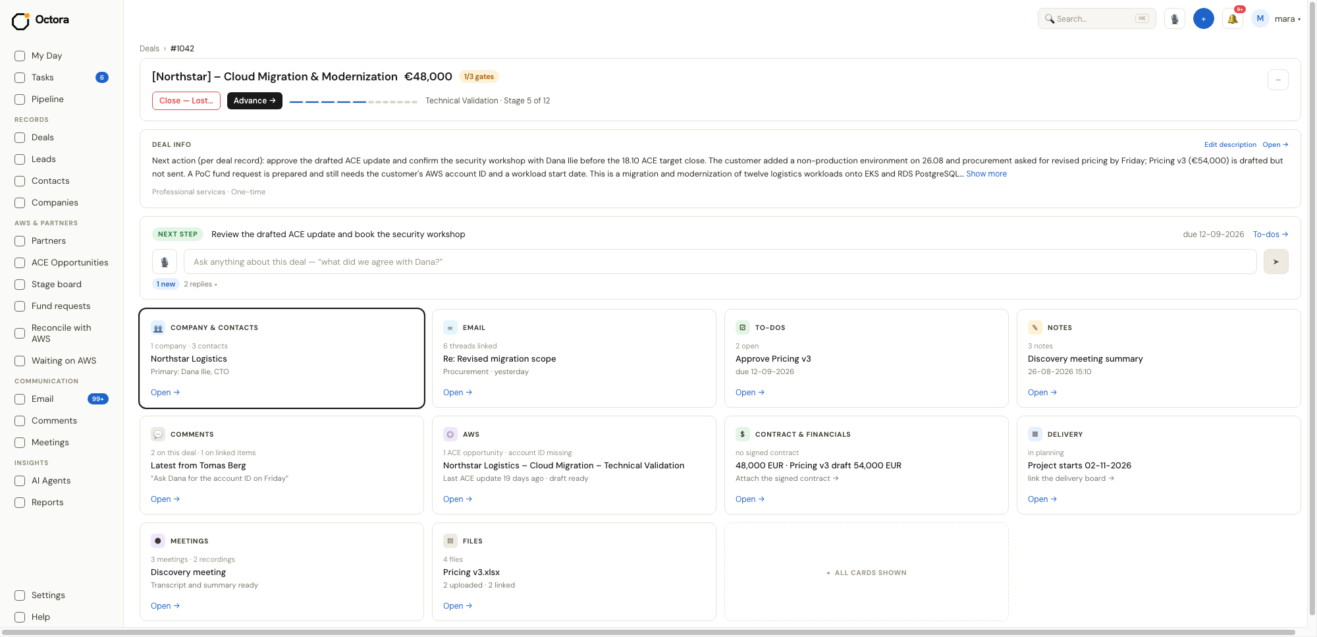The image size is (1317, 637).
Task: Click the Settings sidebar icon
Action: point(20,595)
